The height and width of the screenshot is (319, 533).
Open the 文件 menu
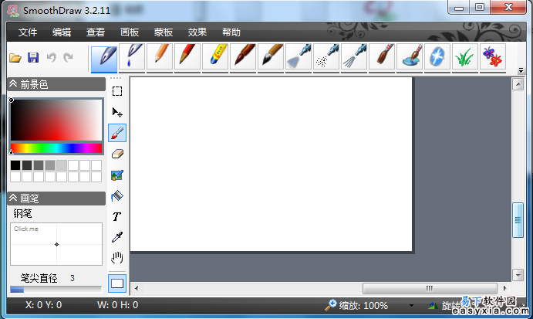point(28,32)
